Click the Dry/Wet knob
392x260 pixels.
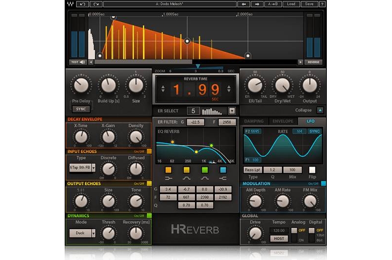click(x=283, y=85)
